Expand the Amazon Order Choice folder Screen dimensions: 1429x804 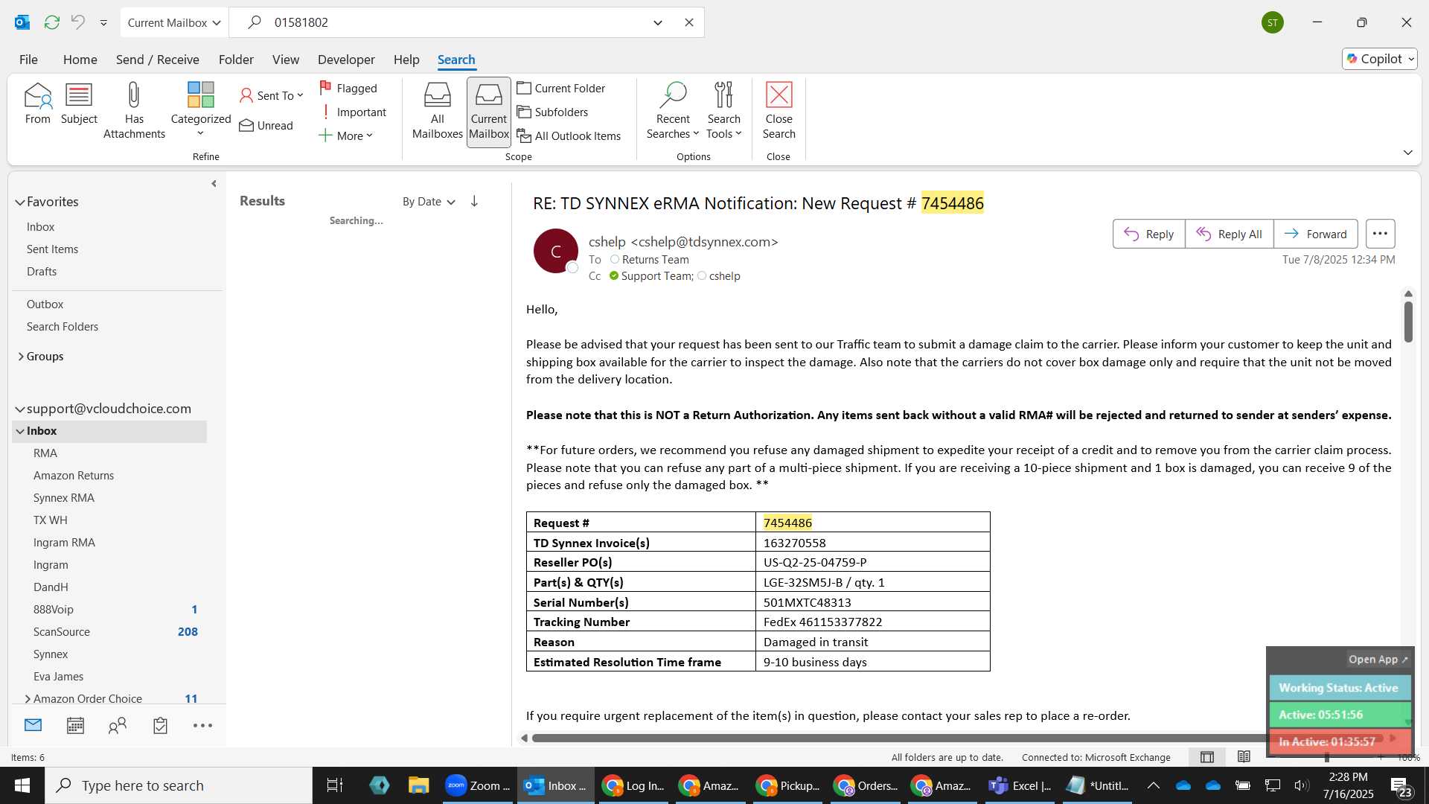[28, 699]
